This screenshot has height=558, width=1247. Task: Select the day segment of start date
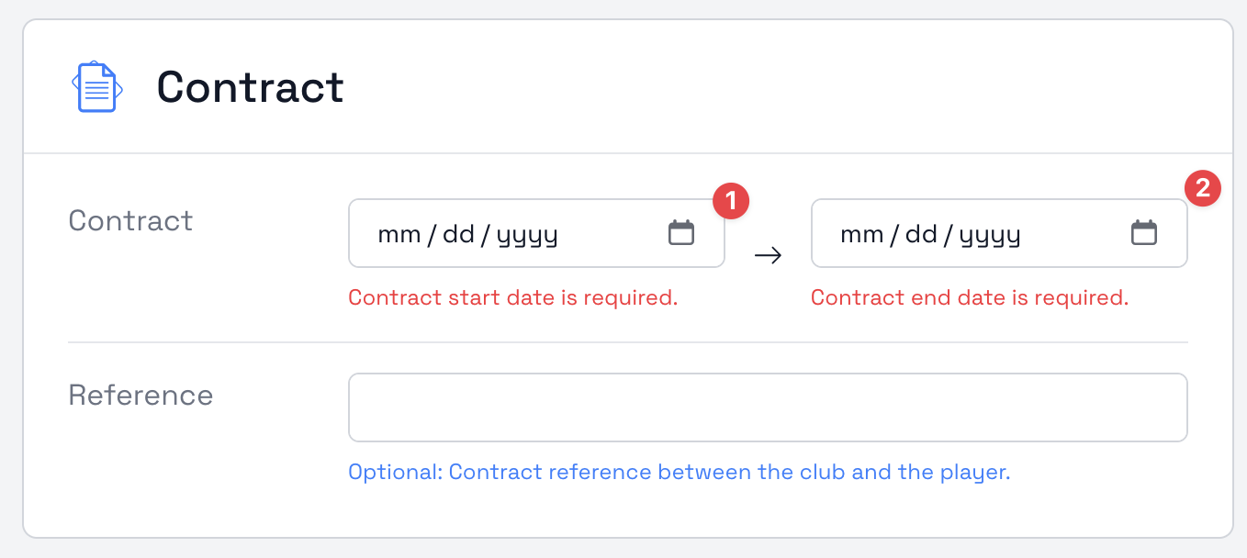pos(458,235)
